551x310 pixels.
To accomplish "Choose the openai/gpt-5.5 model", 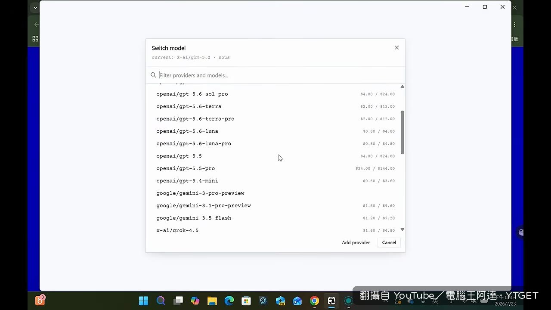I will tap(275, 156).
